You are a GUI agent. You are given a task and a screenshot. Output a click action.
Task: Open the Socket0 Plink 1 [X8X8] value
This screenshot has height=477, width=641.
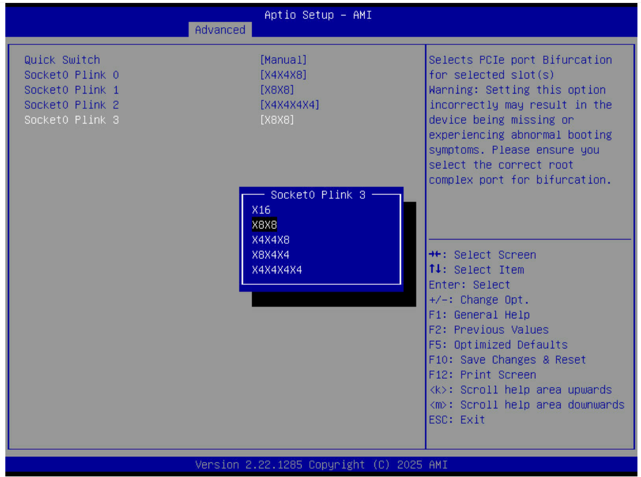coord(277,90)
